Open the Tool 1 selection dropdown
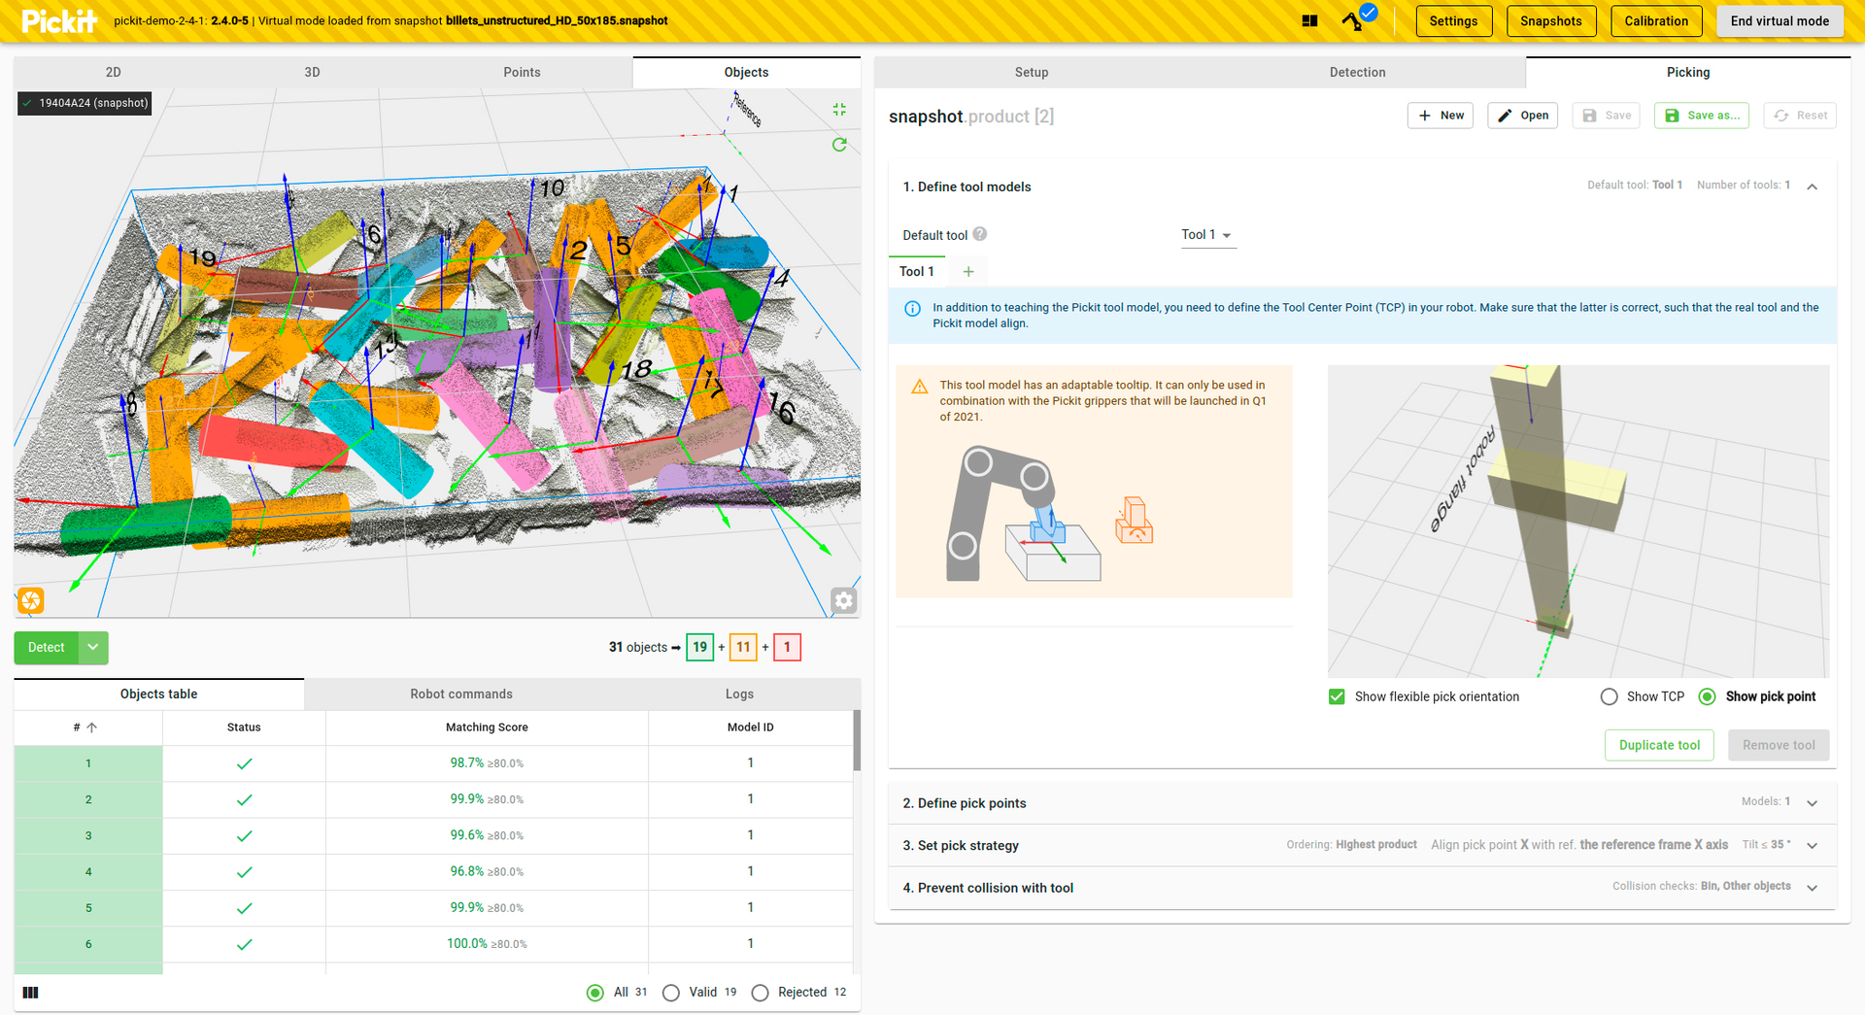This screenshot has height=1015, width=1865. [1208, 234]
